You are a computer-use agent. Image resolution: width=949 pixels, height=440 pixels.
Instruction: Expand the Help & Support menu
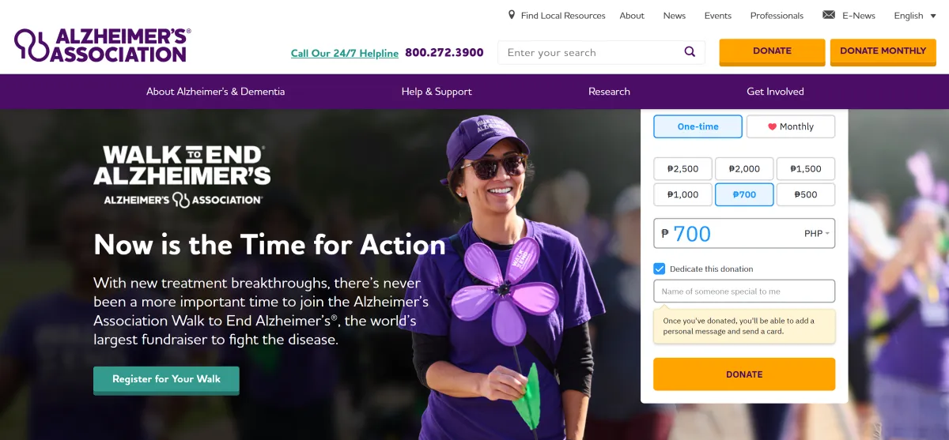coord(437,92)
